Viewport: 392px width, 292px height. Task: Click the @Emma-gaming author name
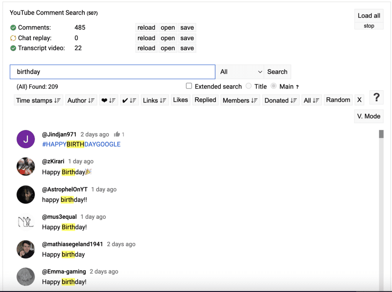point(64,271)
